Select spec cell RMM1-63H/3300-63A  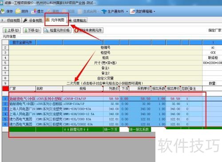pos(83,109)
